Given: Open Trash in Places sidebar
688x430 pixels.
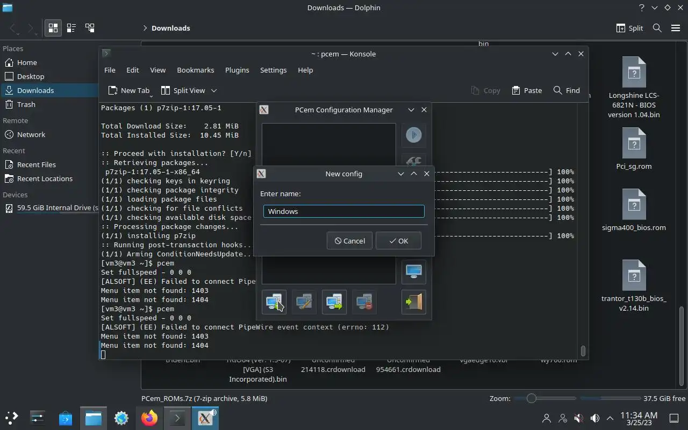Looking at the screenshot, I should pyautogui.click(x=49, y=104).
